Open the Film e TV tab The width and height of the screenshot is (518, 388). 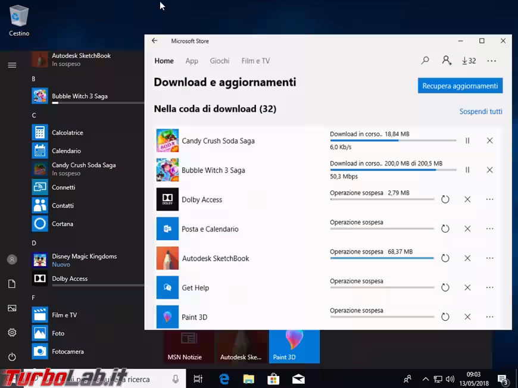pos(255,61)
